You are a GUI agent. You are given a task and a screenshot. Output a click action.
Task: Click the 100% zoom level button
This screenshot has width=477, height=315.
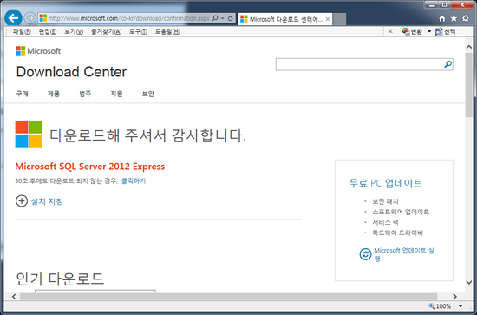[440, 305]
